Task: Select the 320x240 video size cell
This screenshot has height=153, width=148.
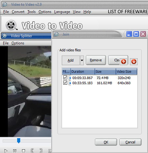Action: 124,78
